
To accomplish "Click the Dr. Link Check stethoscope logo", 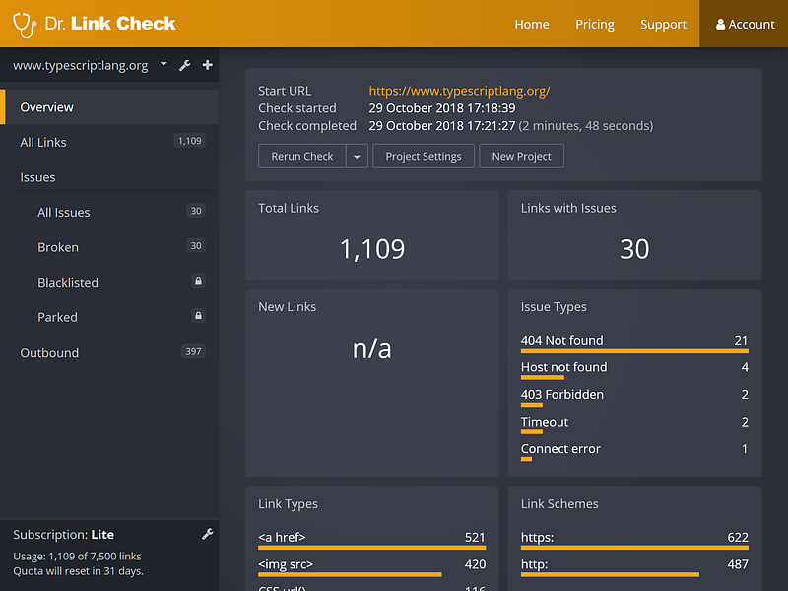I will click(x=25, y=24).
